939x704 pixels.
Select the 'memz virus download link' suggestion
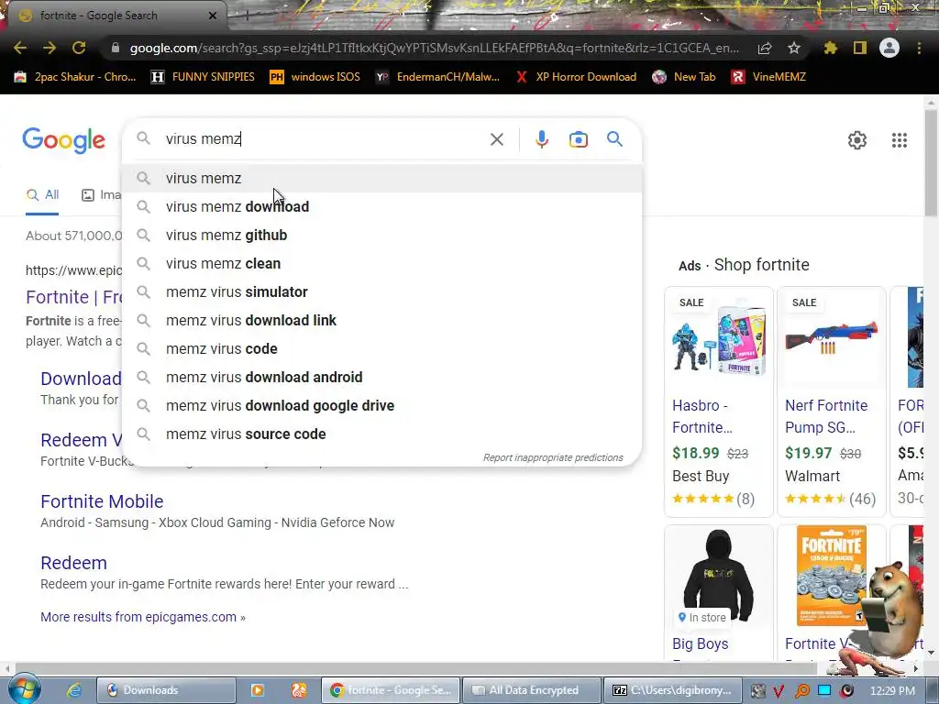(x=382, y=320)
